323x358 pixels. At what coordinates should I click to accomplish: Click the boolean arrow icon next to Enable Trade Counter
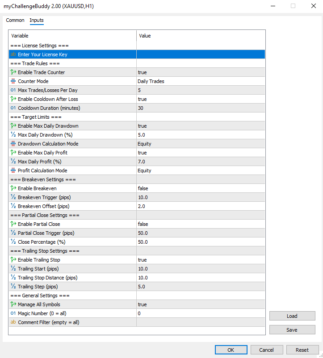(x=13, y=72)
